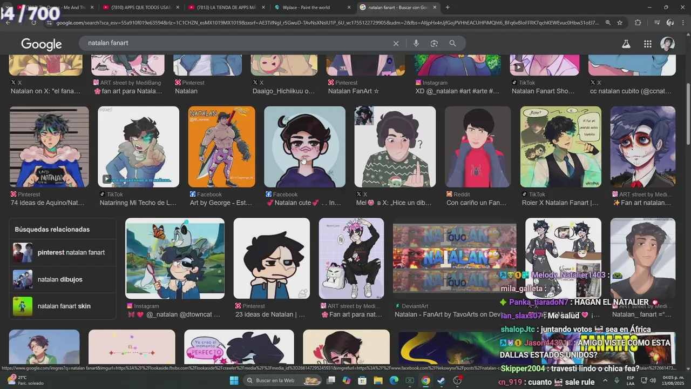691x389 pixels.
Task: Open Con cariño un Fan Reddit result
Action: click(476, 203)
